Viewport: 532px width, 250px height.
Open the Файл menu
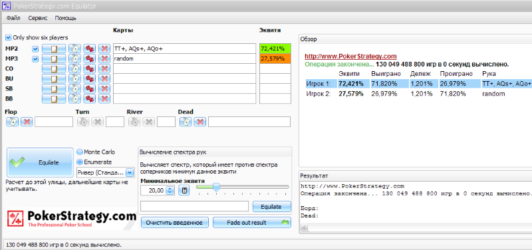tap(13, 18)
